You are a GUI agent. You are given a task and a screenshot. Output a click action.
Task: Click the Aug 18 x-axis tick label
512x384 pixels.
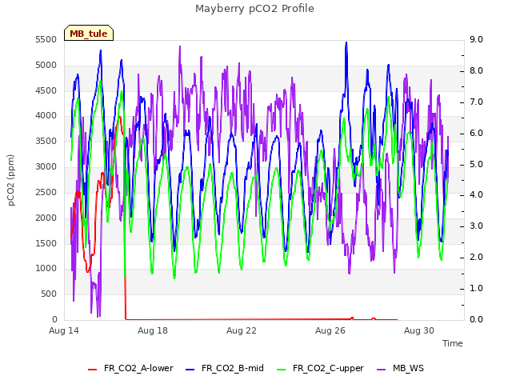coord(153,330)
